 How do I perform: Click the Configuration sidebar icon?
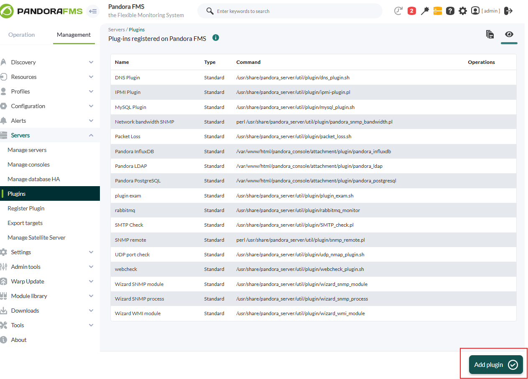[x=3, y=106]
